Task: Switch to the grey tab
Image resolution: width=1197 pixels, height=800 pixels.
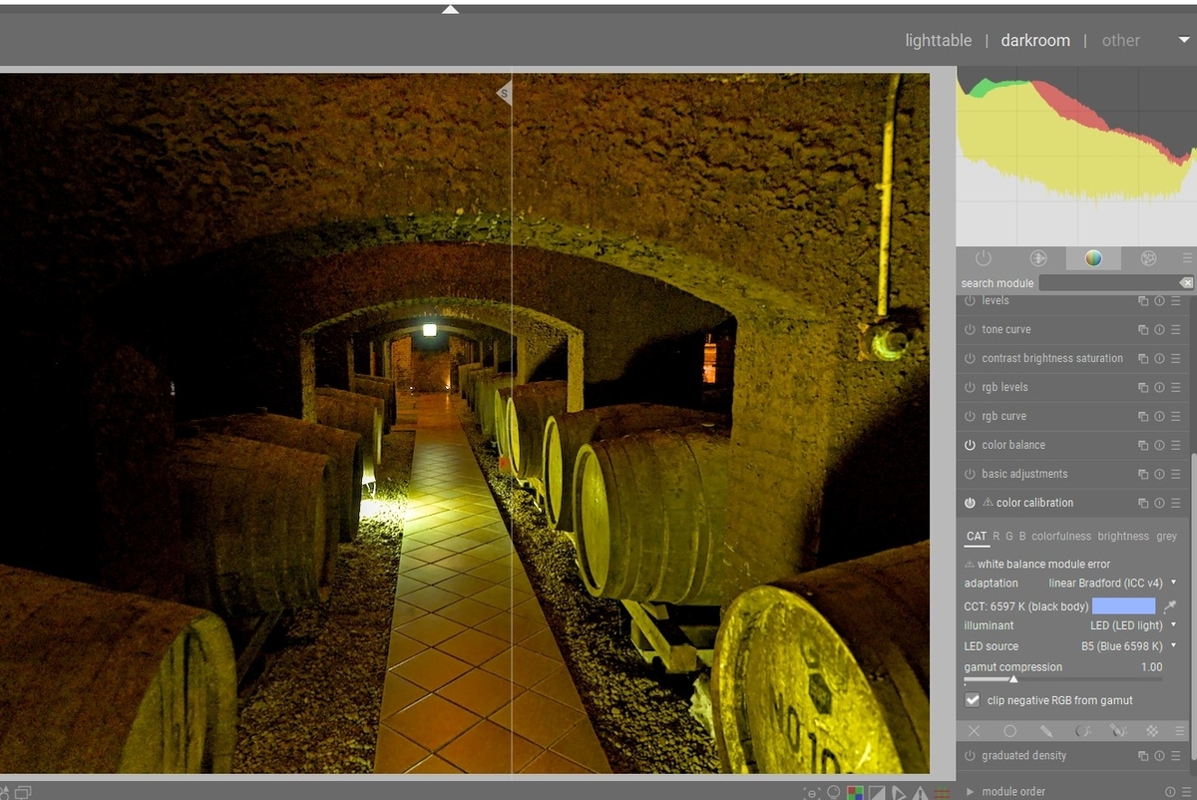Action: pyautogui.click(x=1167, y=537)
